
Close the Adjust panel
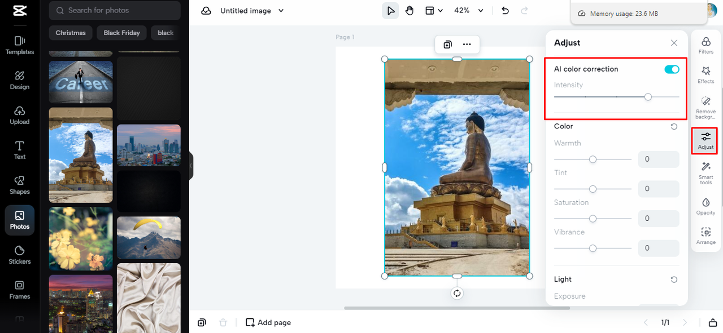pyautogui.click(x=674, y=43)
